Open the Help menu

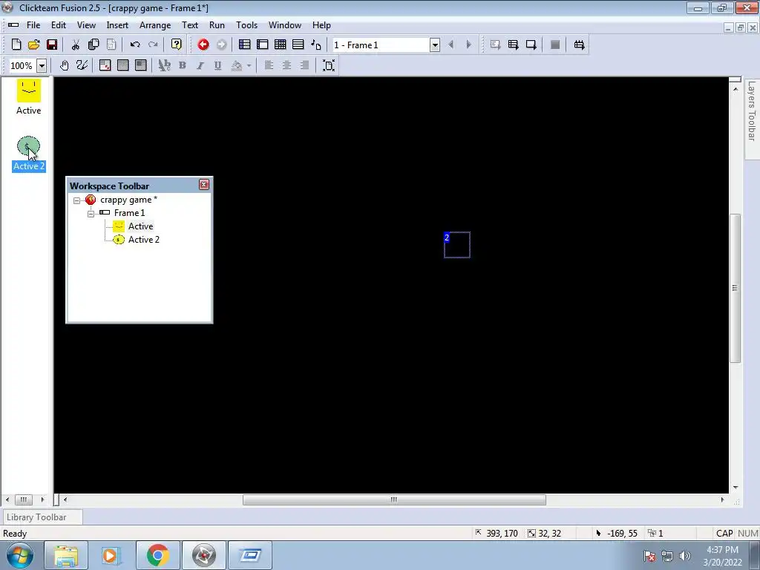321,25
